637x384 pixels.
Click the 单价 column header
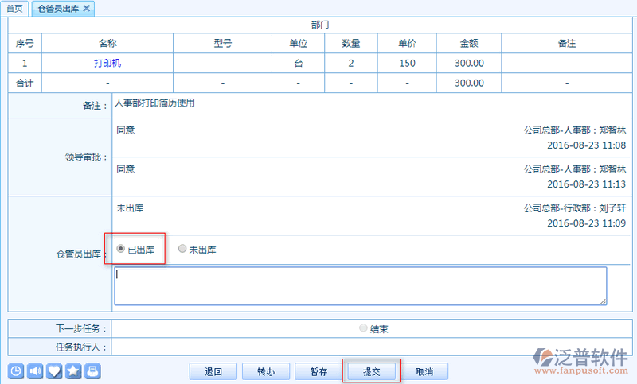click(407, 44)
